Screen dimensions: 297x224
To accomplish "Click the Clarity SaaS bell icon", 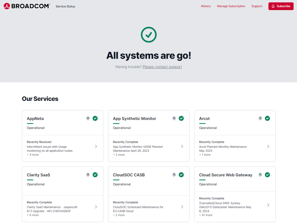I will tap(88, 175).
